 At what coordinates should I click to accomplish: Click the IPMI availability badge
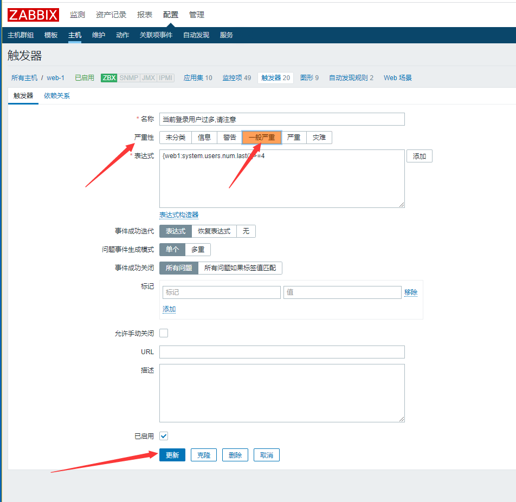(x=165, y=78)
